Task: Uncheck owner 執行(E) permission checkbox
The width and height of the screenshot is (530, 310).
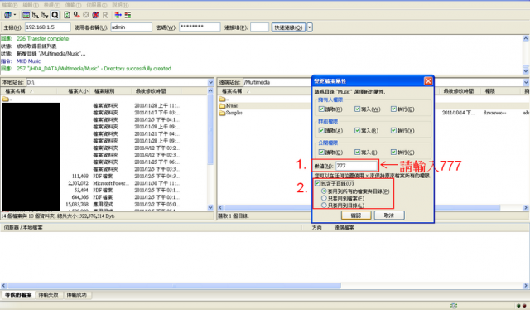Action: coord(393,109)
